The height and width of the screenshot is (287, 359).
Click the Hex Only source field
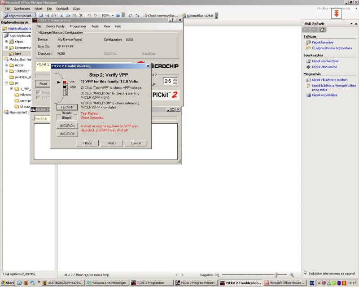pyautogui.click(x=42, y=118)
